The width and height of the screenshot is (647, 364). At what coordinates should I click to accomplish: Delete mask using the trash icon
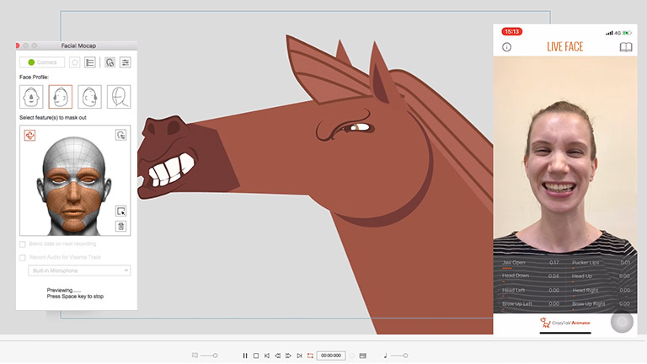120,226
